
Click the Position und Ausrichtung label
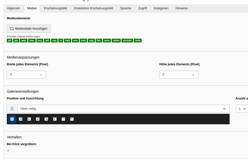(x=25, y=98)
